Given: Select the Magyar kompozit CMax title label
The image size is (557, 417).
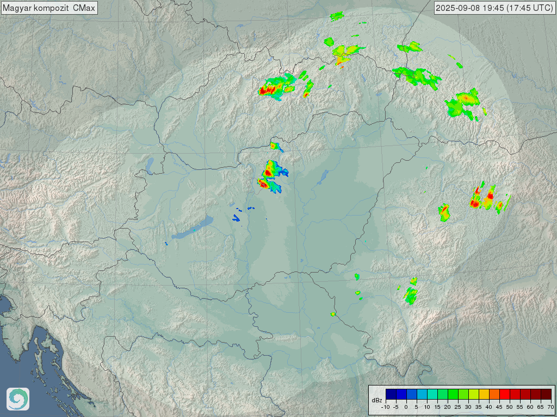Looking at the screenshot, I should coord(49,8).
